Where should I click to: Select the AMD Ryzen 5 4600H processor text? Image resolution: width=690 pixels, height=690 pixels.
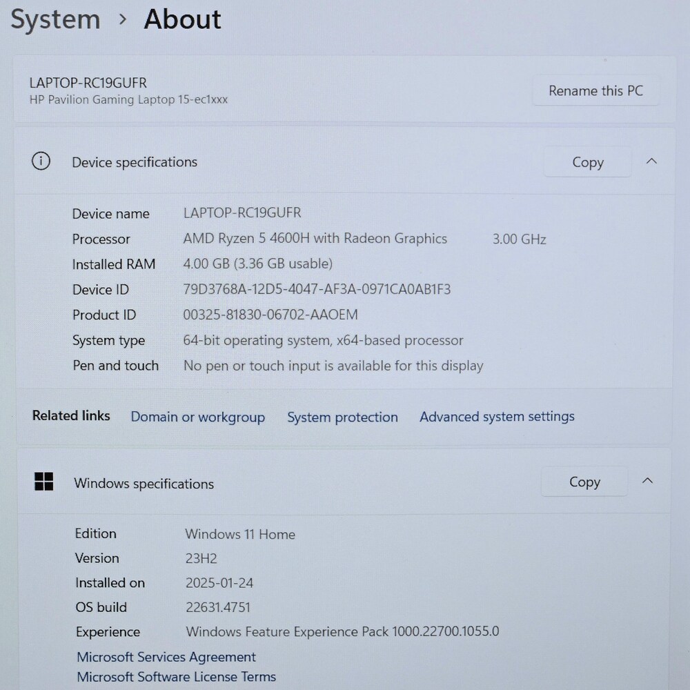[315, 239]
